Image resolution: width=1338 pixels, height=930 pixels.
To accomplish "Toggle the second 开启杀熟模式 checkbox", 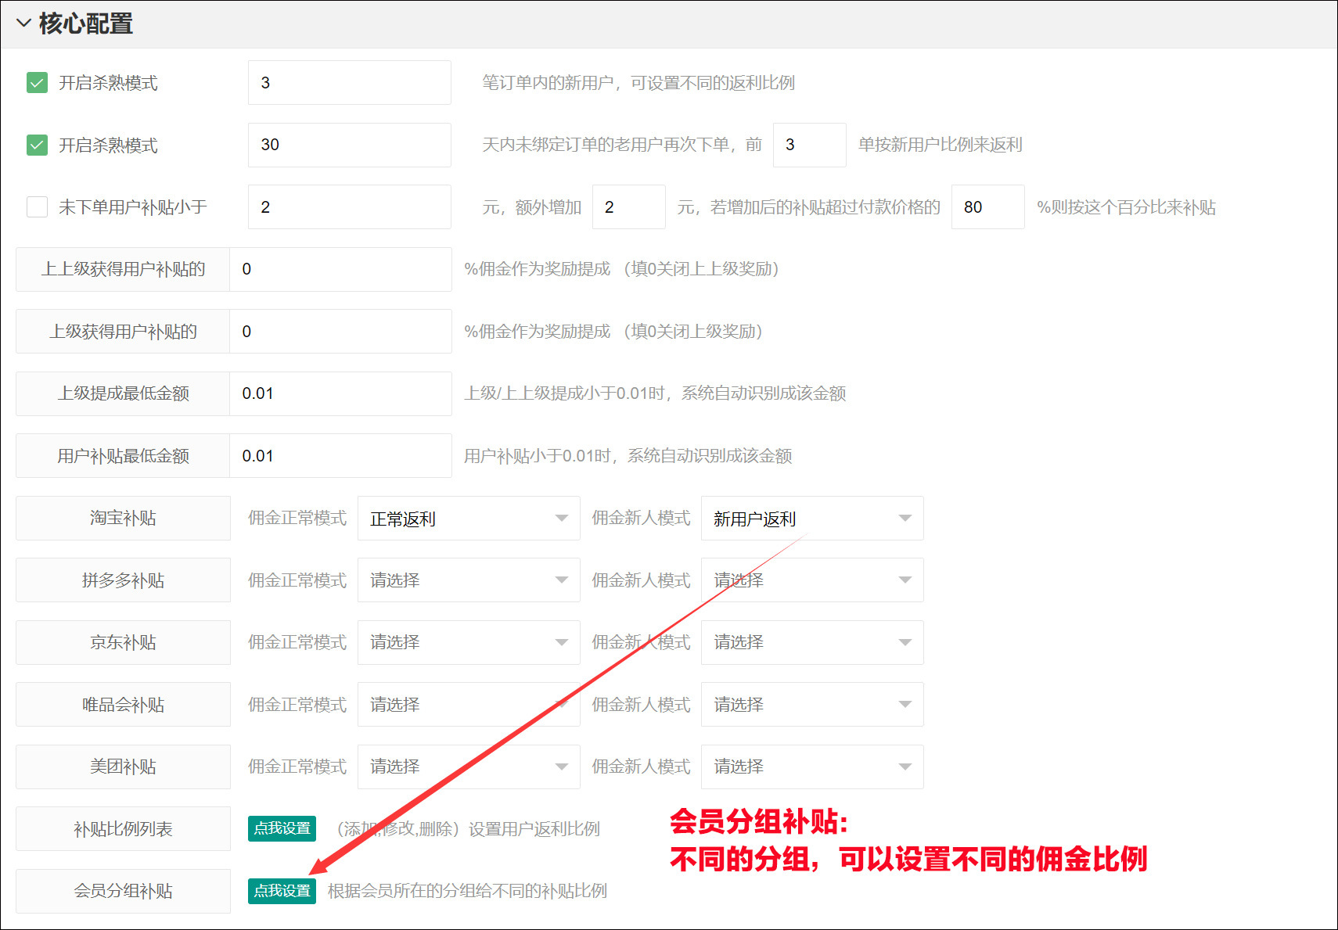I will pos(37,145).
